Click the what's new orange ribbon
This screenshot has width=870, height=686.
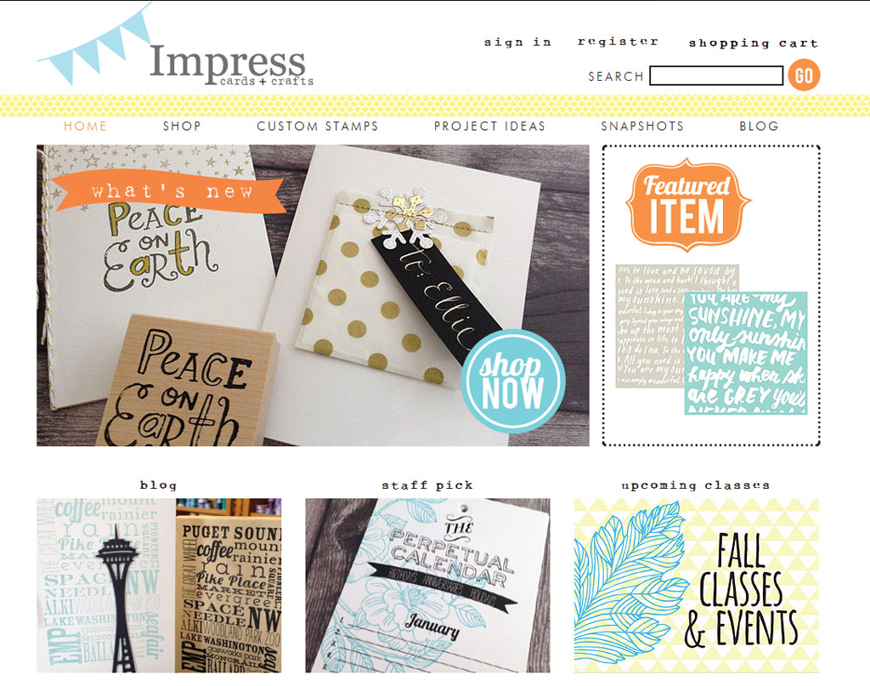click(x=170, y=192)
